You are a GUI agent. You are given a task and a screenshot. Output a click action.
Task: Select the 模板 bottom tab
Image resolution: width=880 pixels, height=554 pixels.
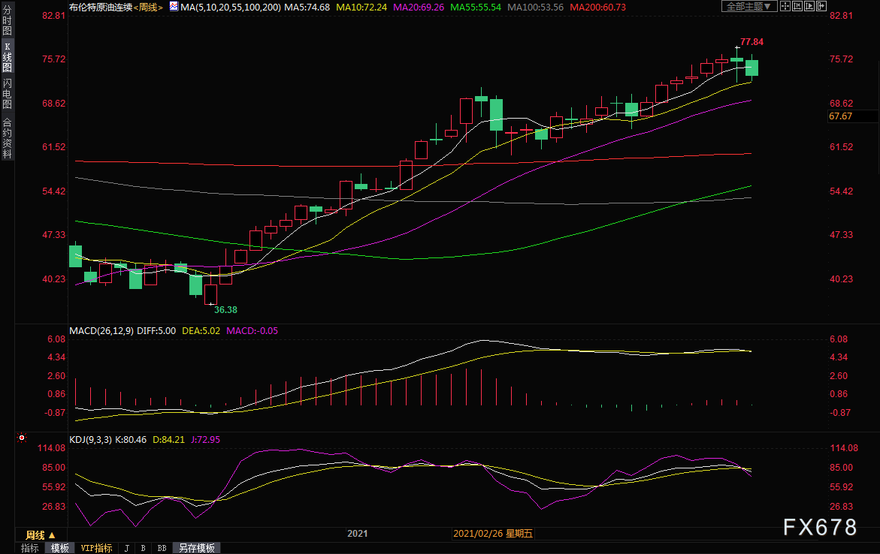59,548
